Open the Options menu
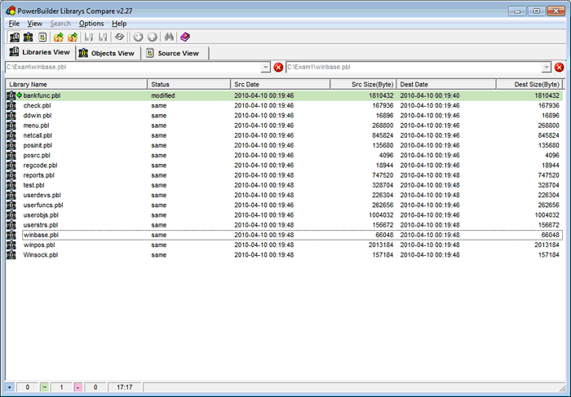This screenshot has height=397, width=571. pyautogui.click(x=91, y=24)
